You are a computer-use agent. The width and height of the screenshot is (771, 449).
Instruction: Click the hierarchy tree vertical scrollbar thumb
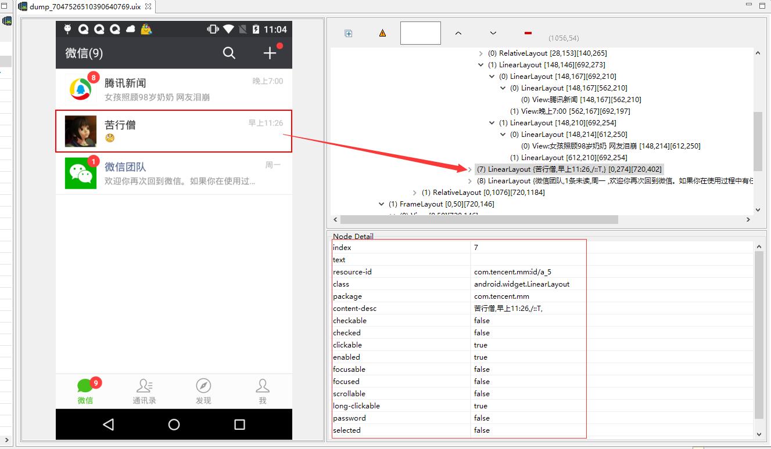coord(758,143)
